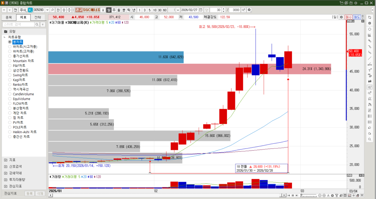Switch to the 종목 tab
This screenshot has width=376, height=199.
(8, 17)
